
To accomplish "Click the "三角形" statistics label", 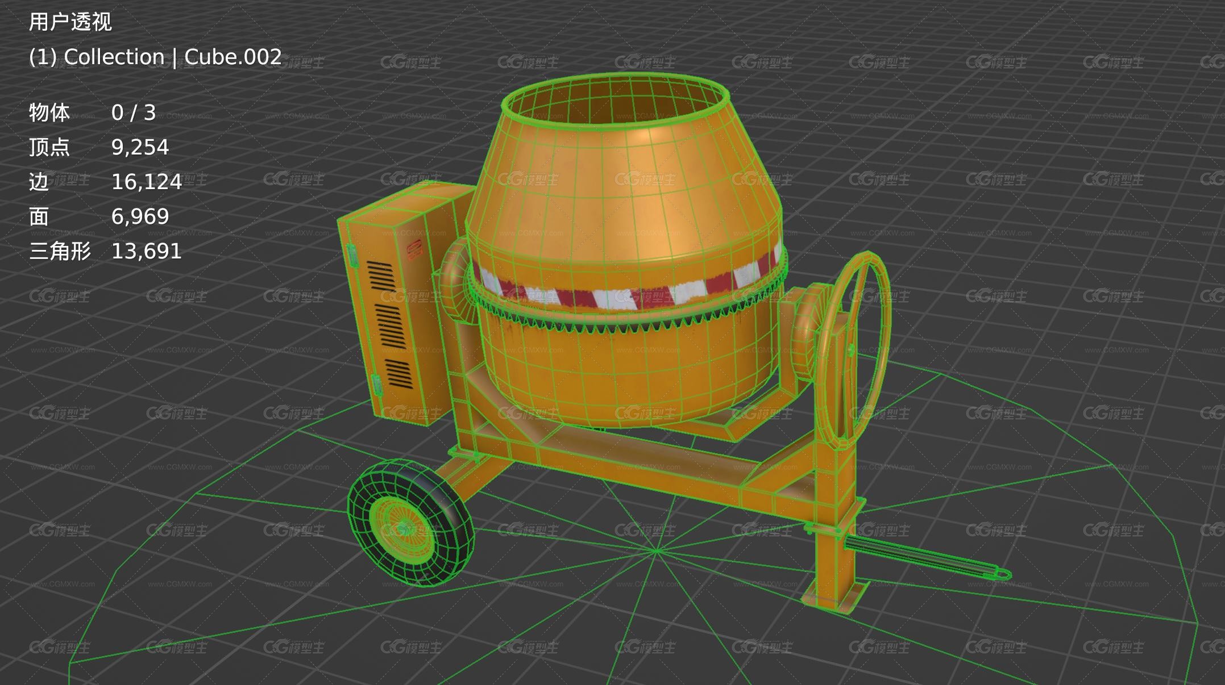I will click(60, 251).
